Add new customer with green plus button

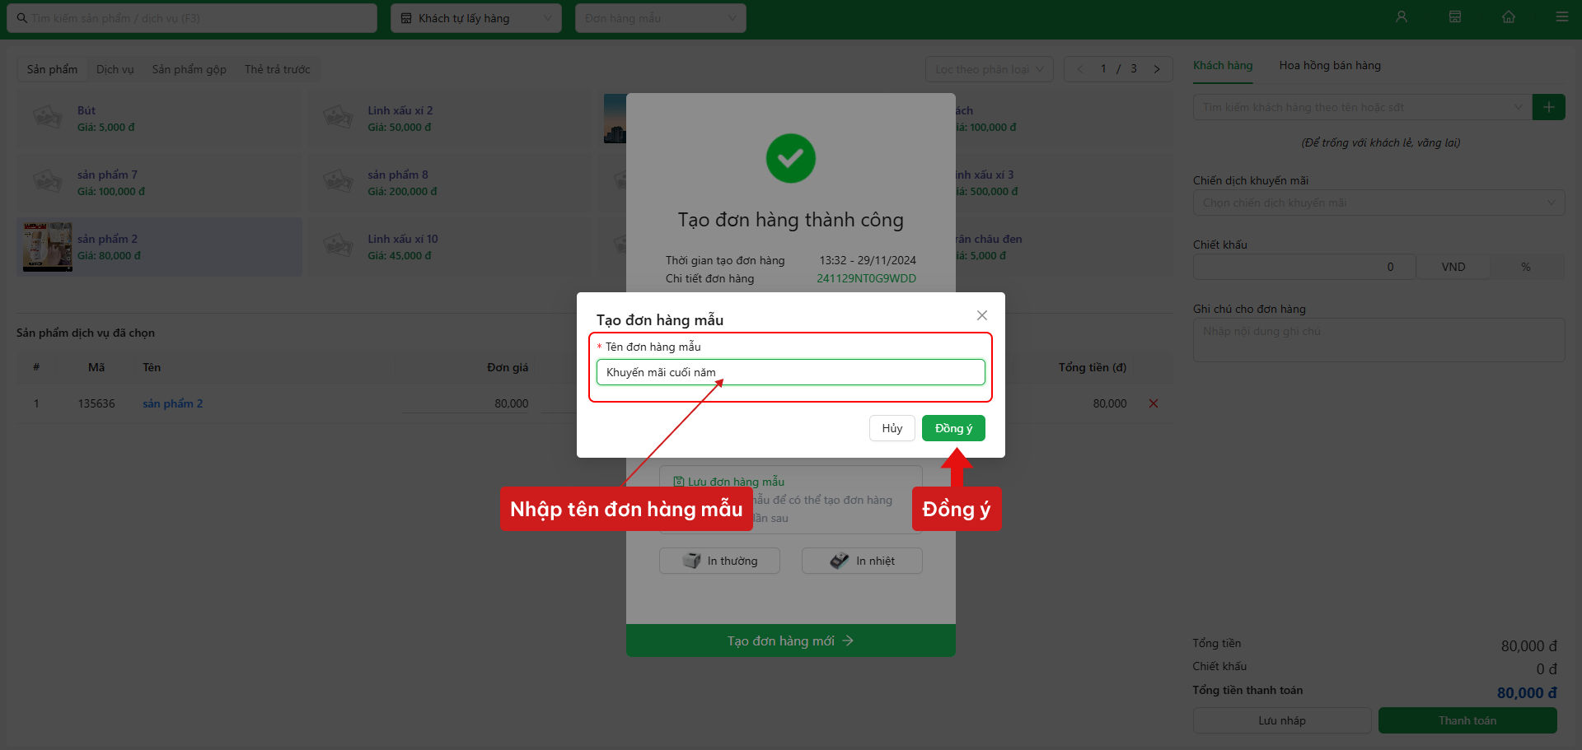pos(1549,107)
